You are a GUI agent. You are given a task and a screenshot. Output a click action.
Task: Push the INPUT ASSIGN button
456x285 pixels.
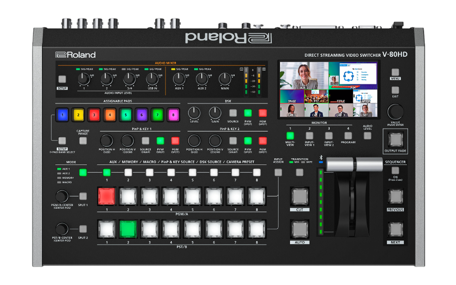point(278,173)
